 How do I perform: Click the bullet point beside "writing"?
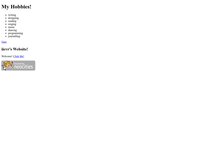click(6, 15)
